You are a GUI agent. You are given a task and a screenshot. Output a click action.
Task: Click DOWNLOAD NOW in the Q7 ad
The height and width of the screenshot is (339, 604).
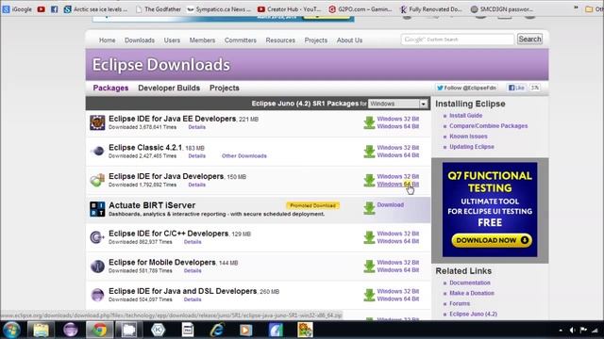pos(492,240)
